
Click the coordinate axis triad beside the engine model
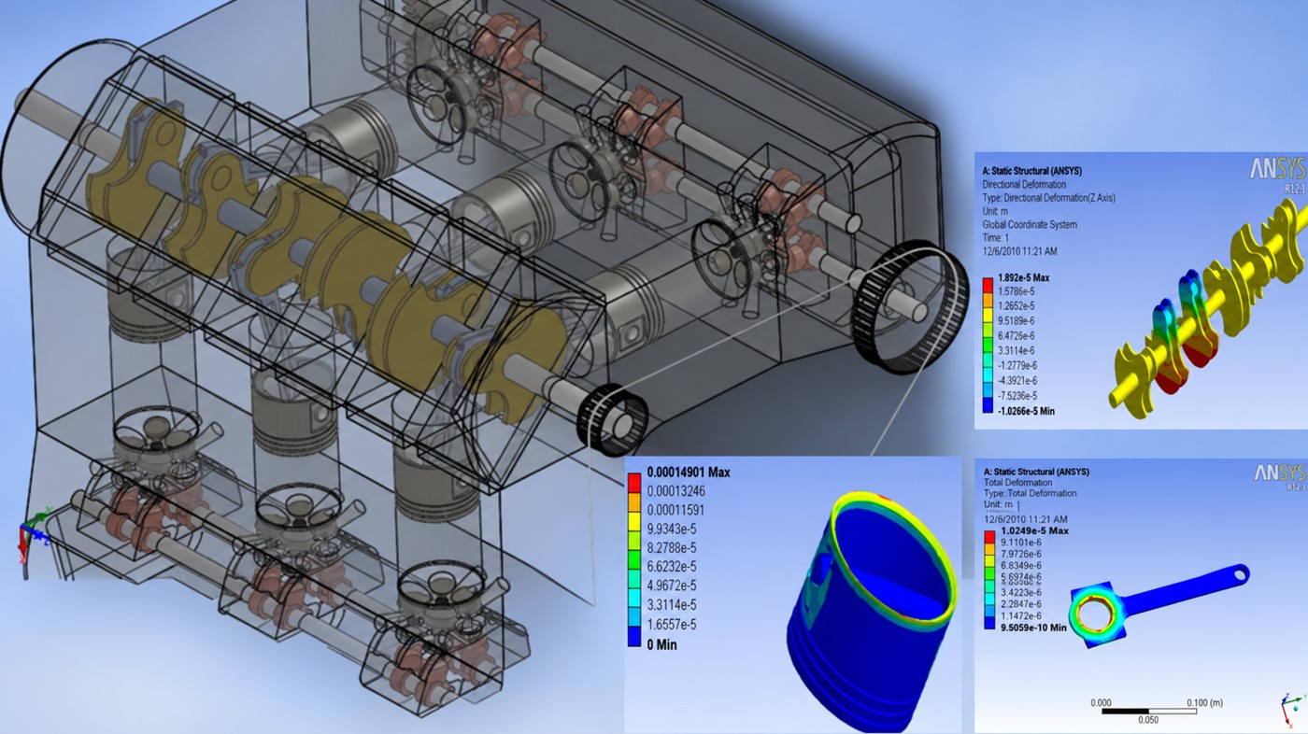point(35,535)
